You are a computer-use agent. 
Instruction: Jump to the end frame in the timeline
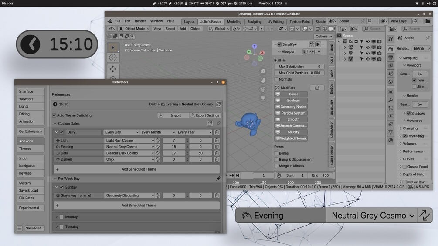tap(238, 175)
